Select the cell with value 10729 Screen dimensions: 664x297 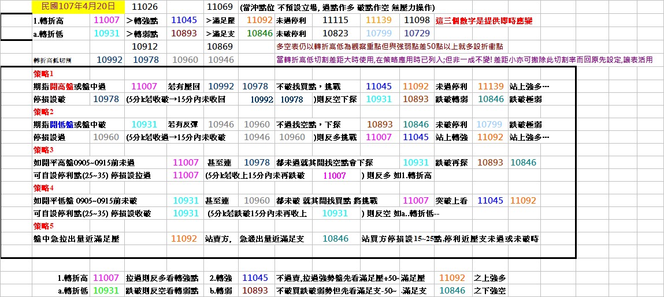[x=417, y=34]
